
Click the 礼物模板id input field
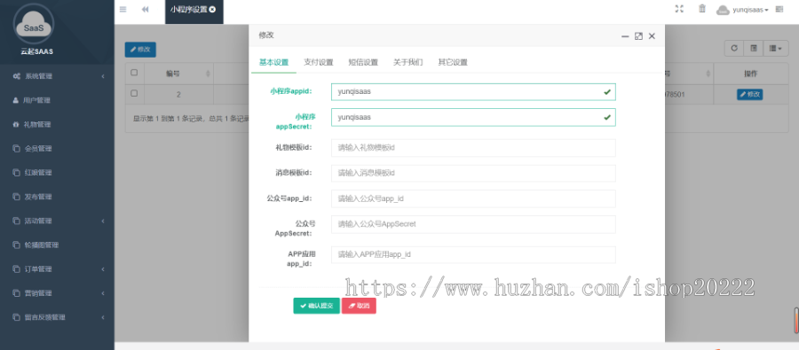click(x=473, y=147)
